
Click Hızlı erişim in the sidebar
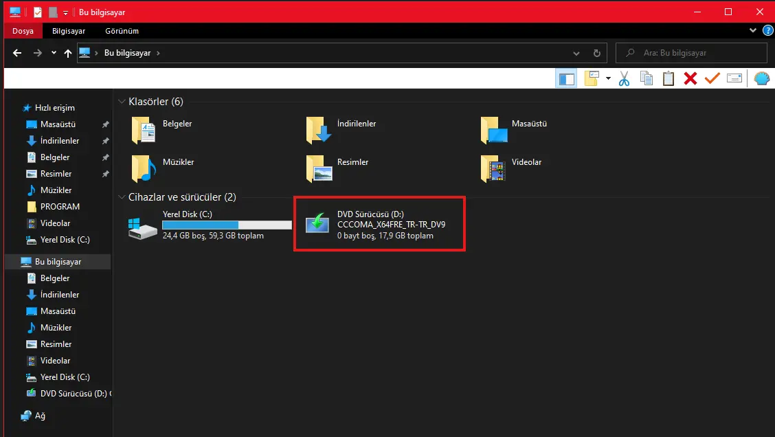tap(55, 108)
